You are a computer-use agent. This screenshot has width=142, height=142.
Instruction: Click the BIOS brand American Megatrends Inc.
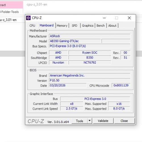(89, 76)
